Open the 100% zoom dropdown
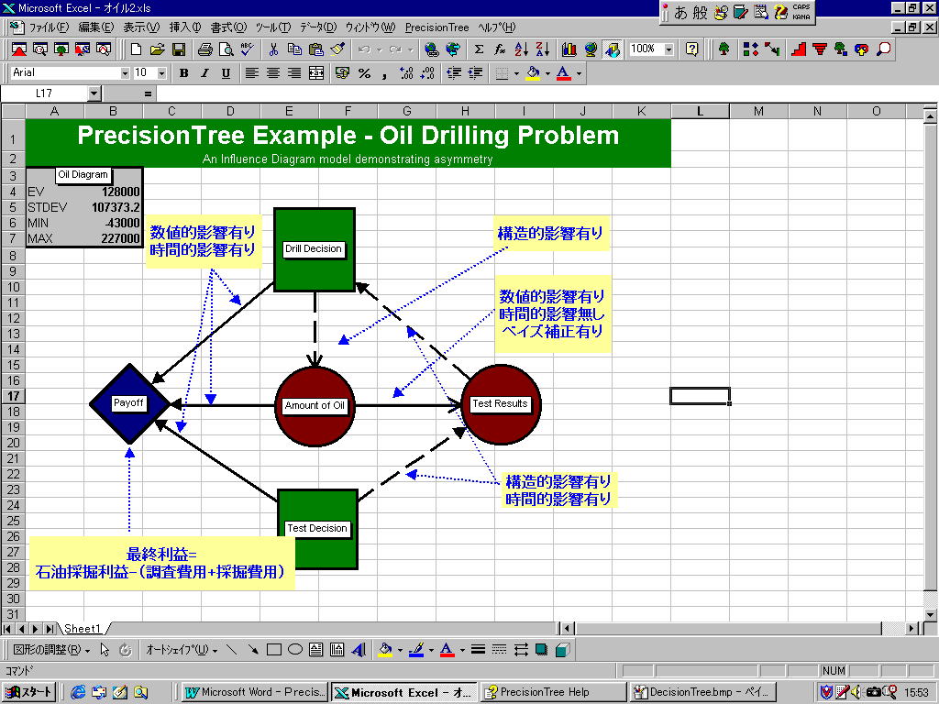 [669, 49]
